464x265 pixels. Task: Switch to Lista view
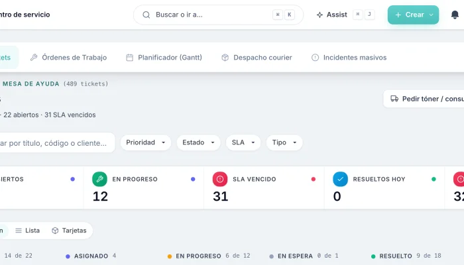[x=28, y=231]
